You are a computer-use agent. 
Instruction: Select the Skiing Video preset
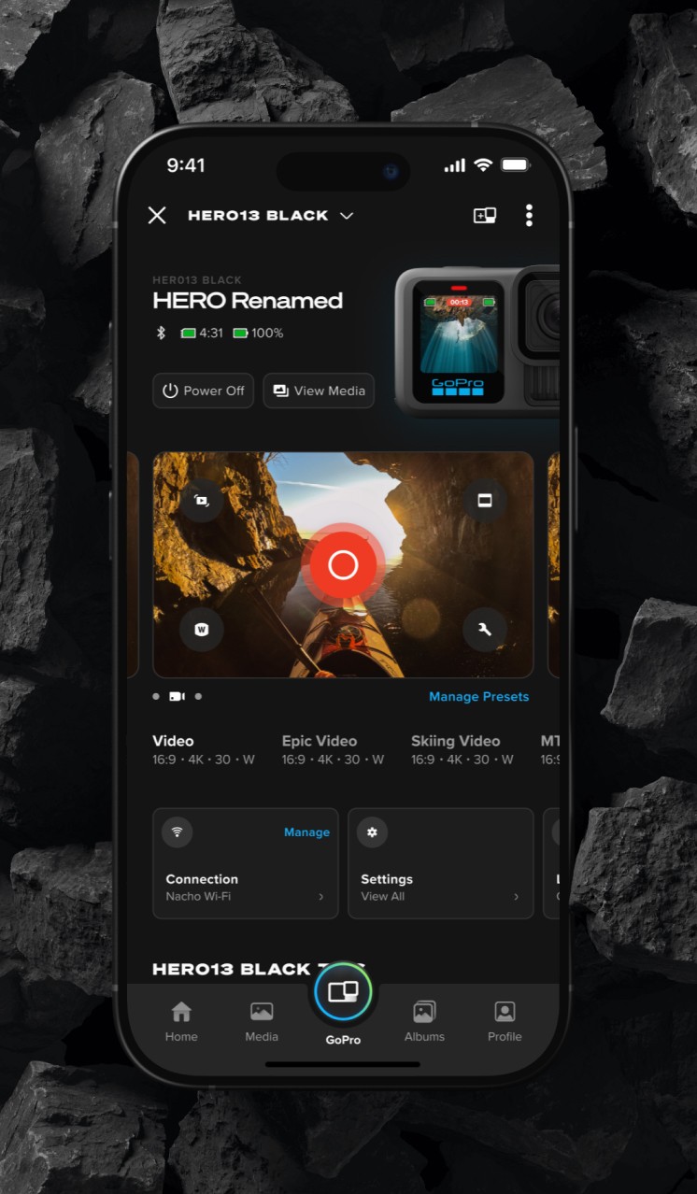click(462, 749)
